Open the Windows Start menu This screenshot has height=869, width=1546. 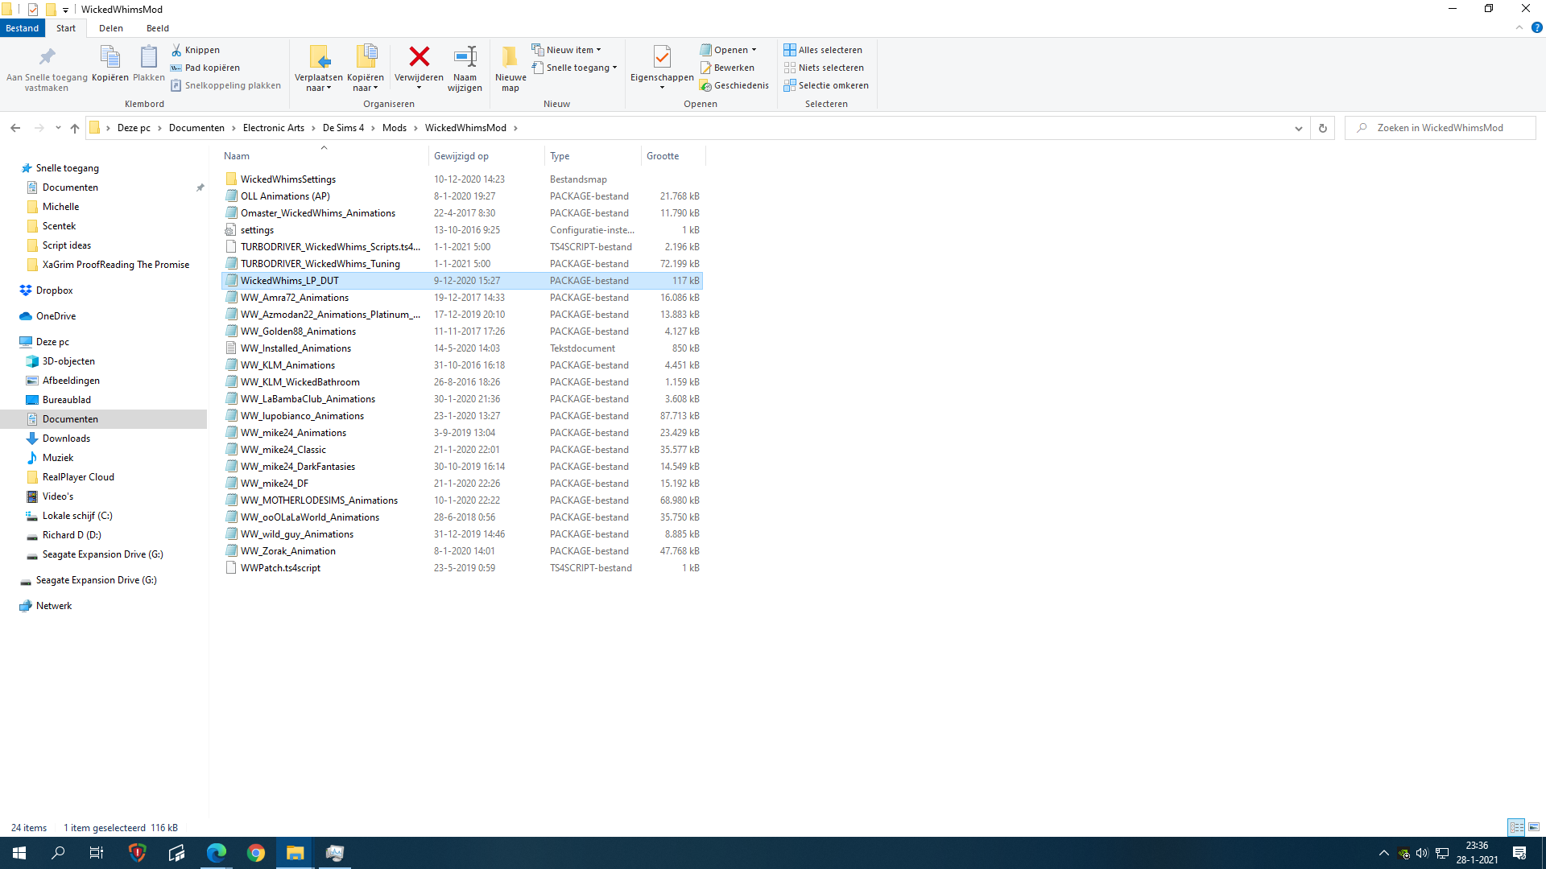coord(19,853)
